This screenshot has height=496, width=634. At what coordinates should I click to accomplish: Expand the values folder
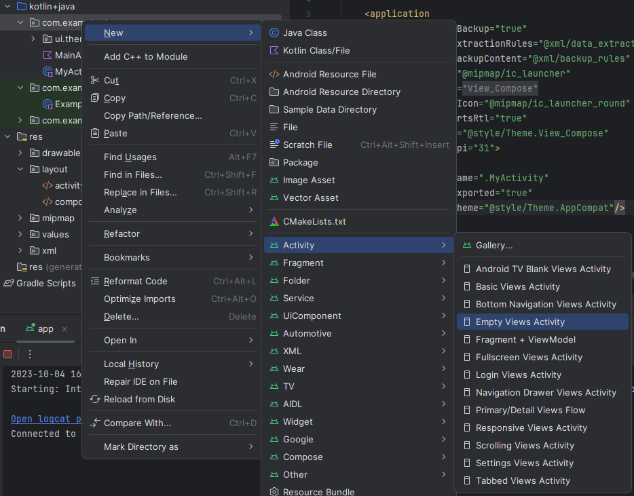pyautogui.click(x=21, y=234)
